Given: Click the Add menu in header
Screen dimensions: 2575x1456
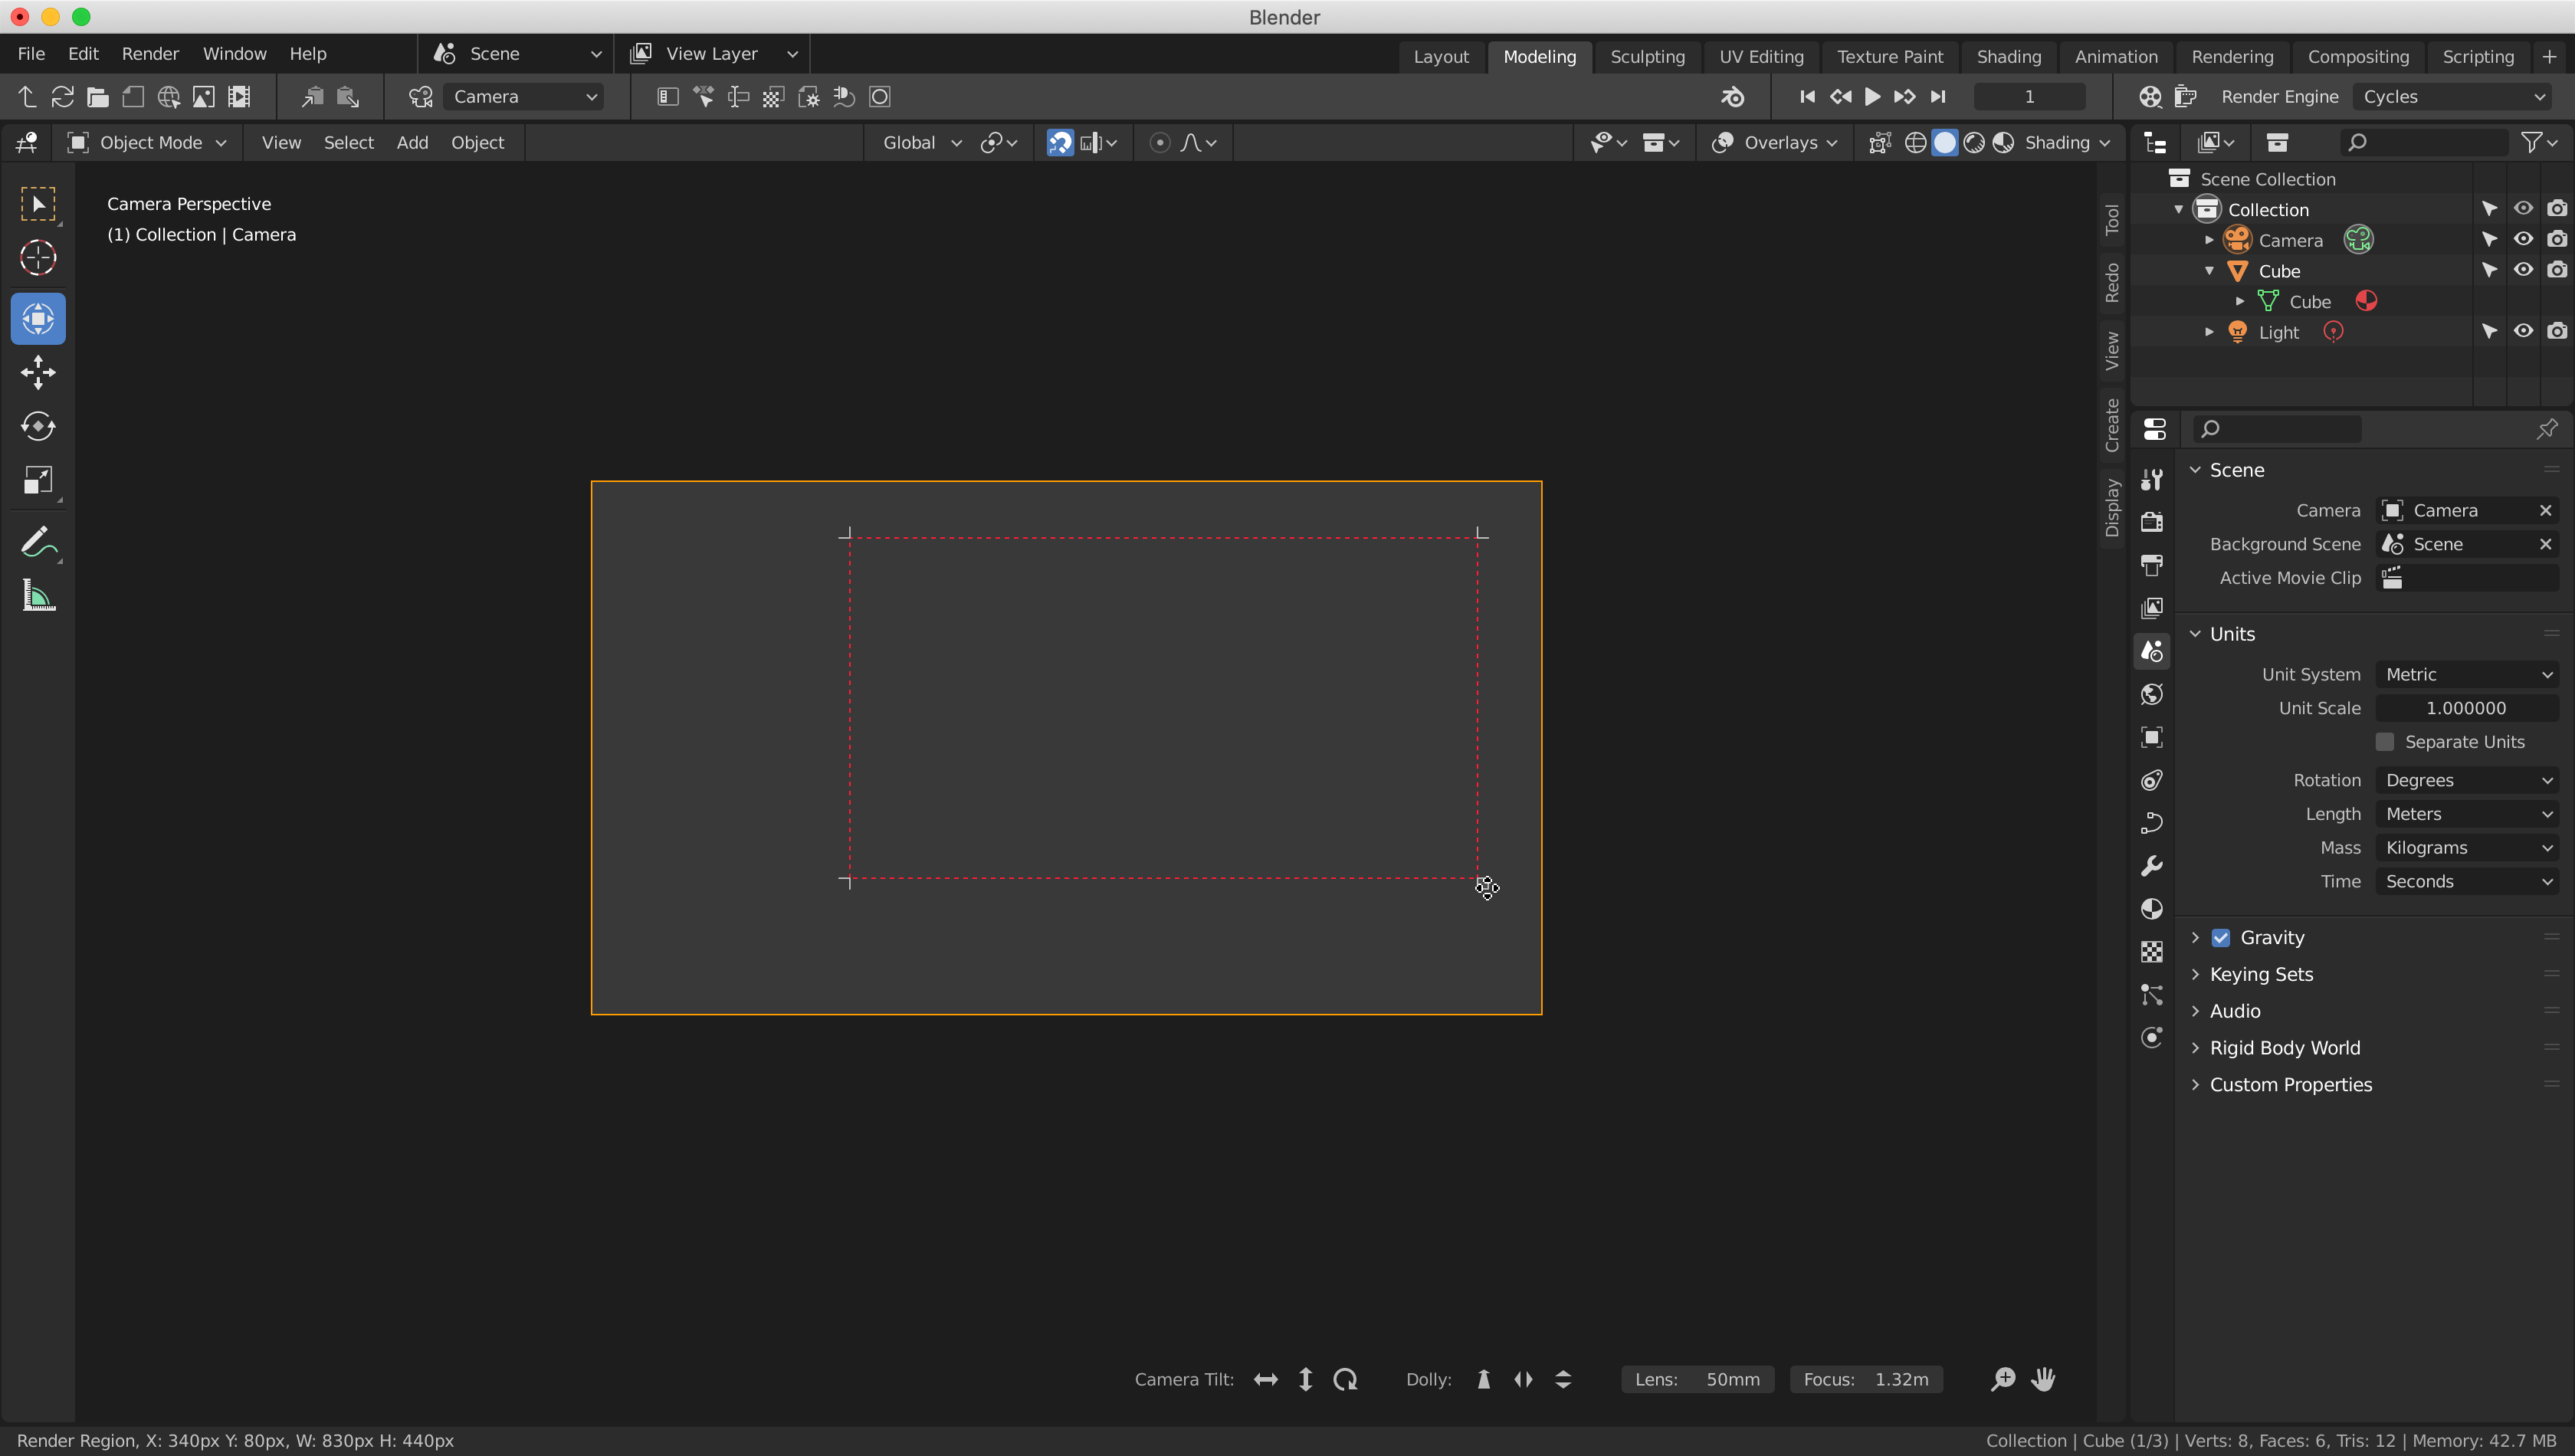Looking at the screenshot, I should point(412,142).
